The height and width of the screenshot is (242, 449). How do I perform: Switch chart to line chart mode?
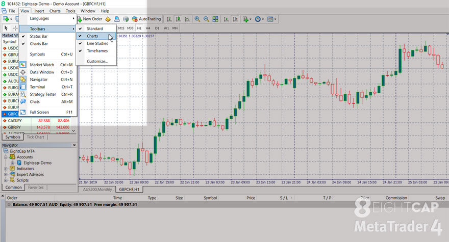[187, 19]
